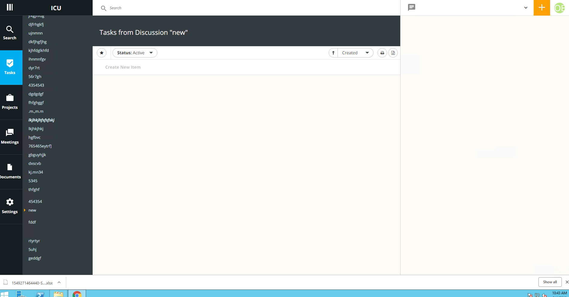The width and height of the screenshot is (569, 297).
Task: Click Create New Item
Action: pyautogui.click(x=123, y=67)
